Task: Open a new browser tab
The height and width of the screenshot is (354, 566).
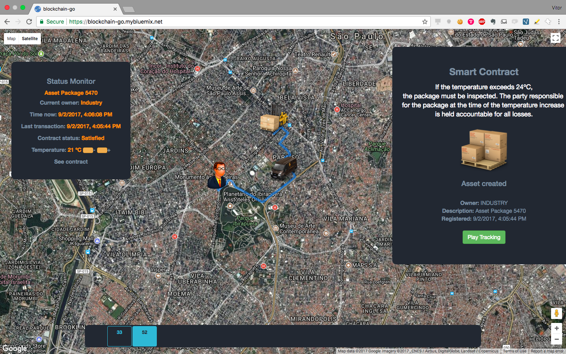Action: [129, 9]
